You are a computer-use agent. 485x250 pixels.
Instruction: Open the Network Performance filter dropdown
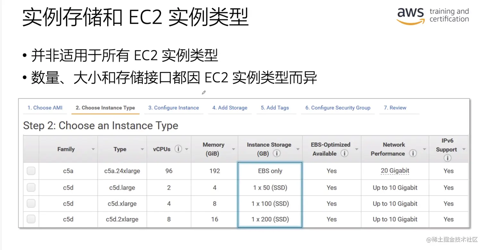point(424,149)
